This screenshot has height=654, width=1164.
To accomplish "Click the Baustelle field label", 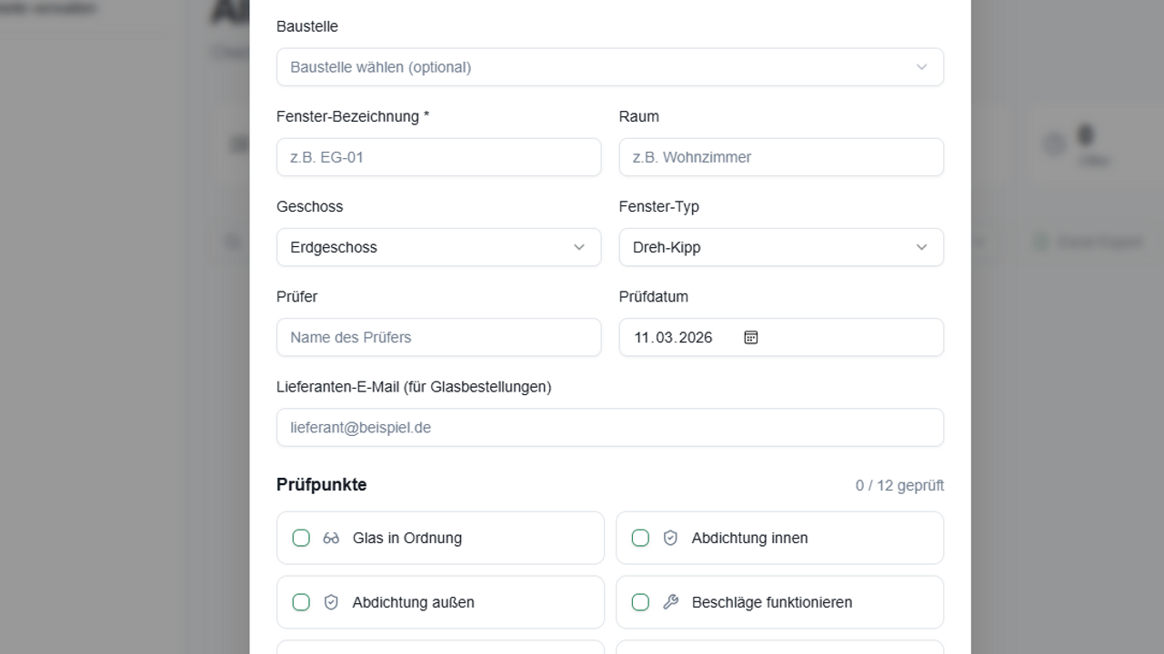I will [x=307, y=26].
